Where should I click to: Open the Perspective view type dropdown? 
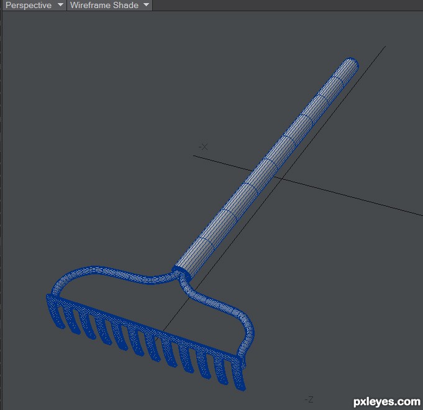click(34, 5)
